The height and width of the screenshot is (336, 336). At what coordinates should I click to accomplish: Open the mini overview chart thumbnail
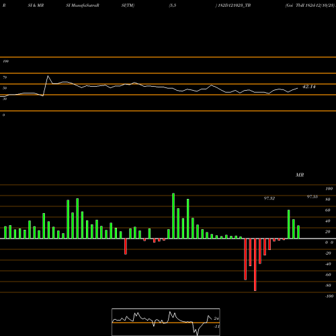(166, 322)
